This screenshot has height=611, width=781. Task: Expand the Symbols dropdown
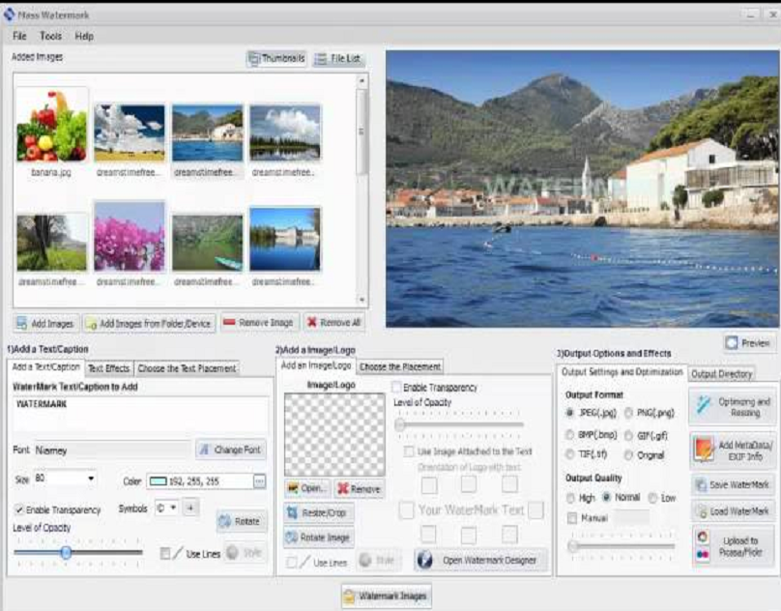click(x=173, y=508)
